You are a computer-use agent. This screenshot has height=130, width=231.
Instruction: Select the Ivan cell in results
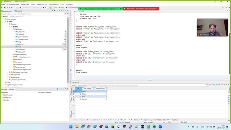[88, 96]
